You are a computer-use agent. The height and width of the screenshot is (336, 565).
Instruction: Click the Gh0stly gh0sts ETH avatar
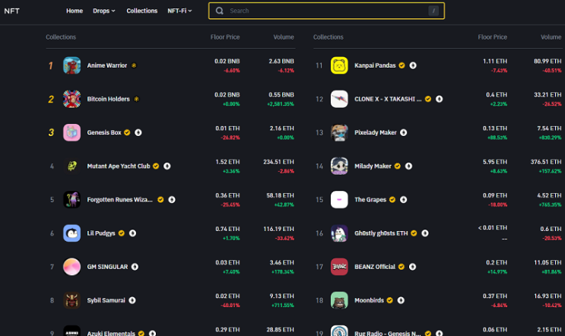click(339, 233)
